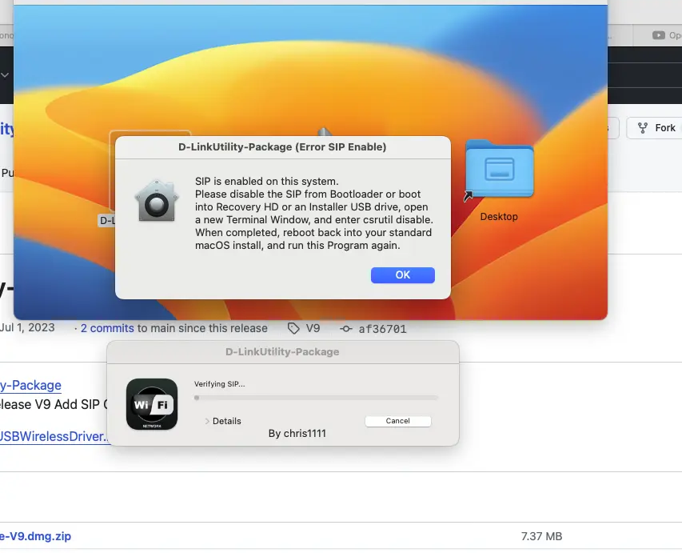The image size is (682, 553).
Task: Click the commit icon beside af36701
Action: coord(345,329)
